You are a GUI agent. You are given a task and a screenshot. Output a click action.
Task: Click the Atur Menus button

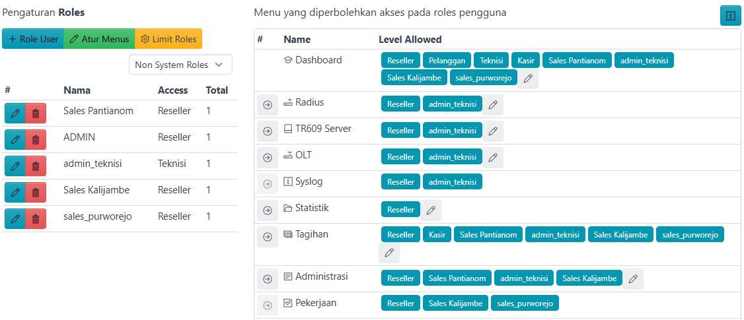(x=99, y=39)
